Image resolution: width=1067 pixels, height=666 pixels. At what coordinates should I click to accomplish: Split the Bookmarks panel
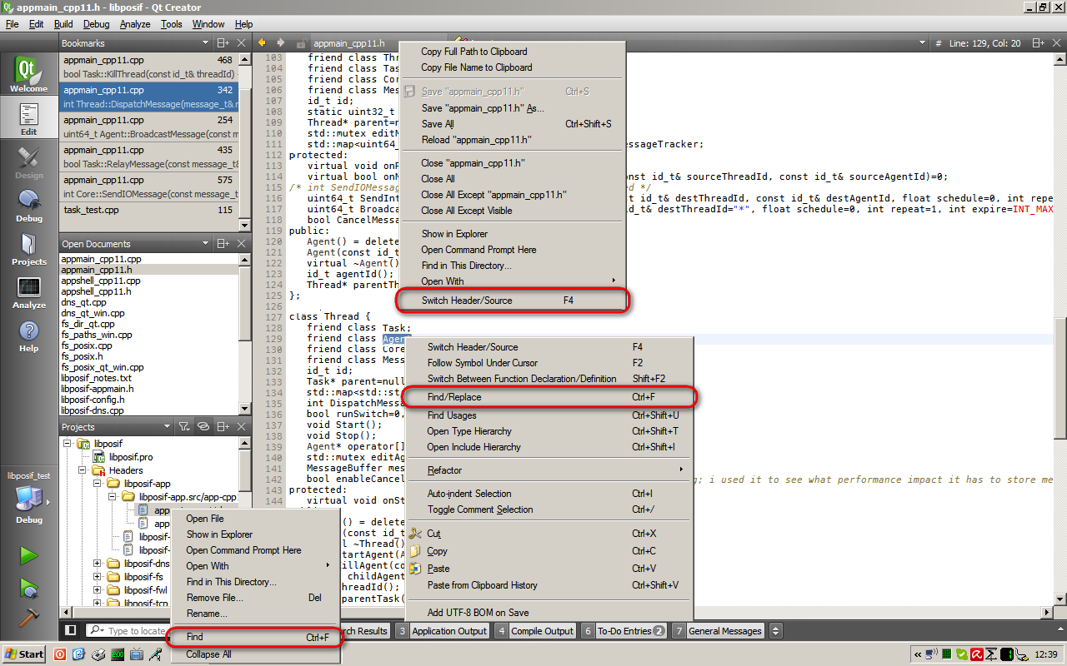tap(223, 42)
